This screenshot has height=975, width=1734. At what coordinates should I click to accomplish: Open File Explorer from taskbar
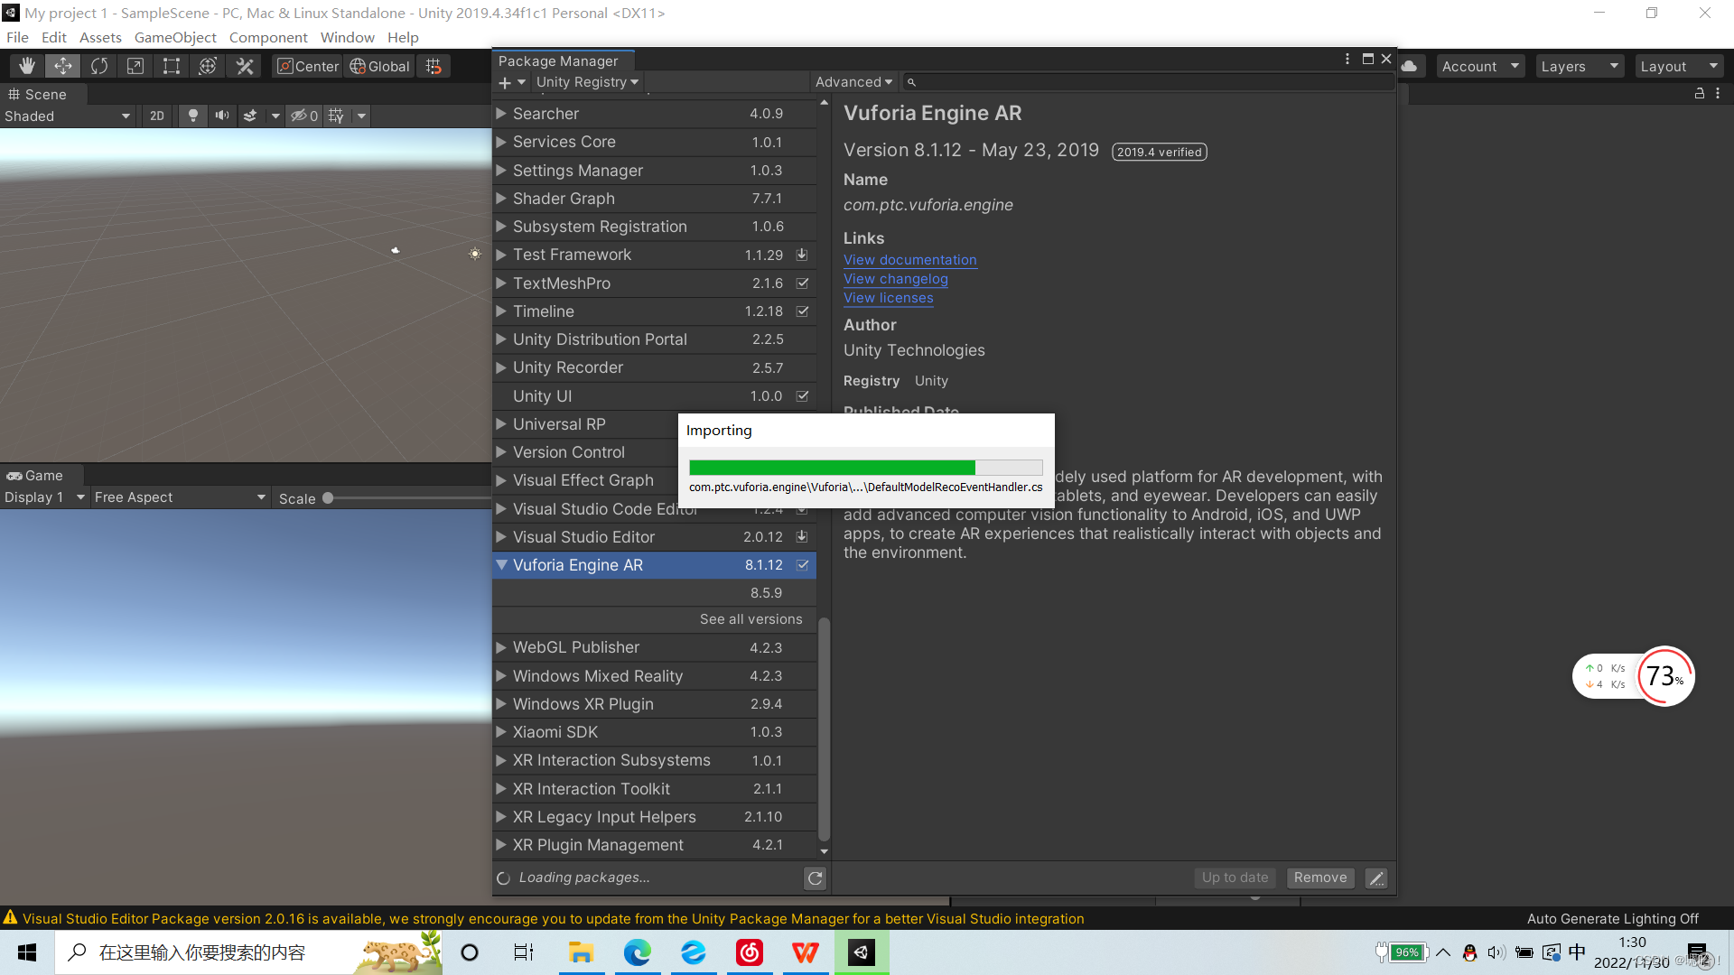[581, 952]
